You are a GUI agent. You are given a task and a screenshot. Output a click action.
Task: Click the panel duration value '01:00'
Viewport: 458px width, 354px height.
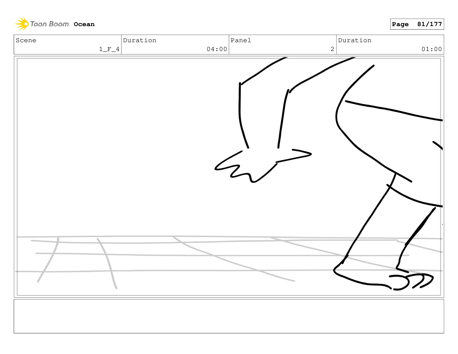[x=432, y=49]
